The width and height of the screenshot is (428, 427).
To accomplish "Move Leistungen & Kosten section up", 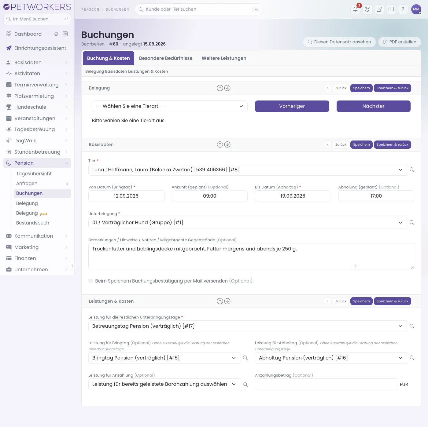I will pyautogui.click(x=220, y=301).
